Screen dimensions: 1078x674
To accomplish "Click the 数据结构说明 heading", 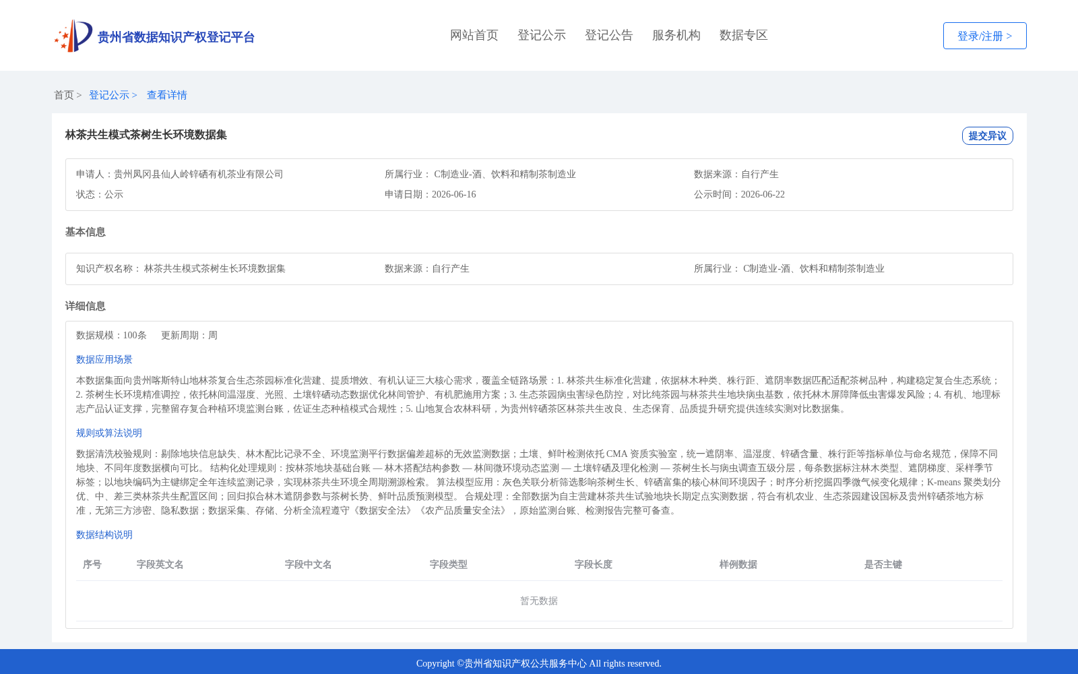I will point(104,534).
